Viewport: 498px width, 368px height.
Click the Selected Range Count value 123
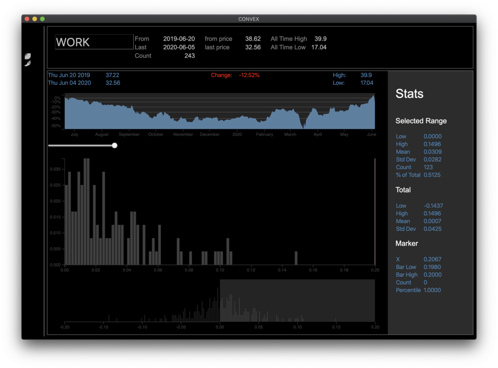(428, 167)
